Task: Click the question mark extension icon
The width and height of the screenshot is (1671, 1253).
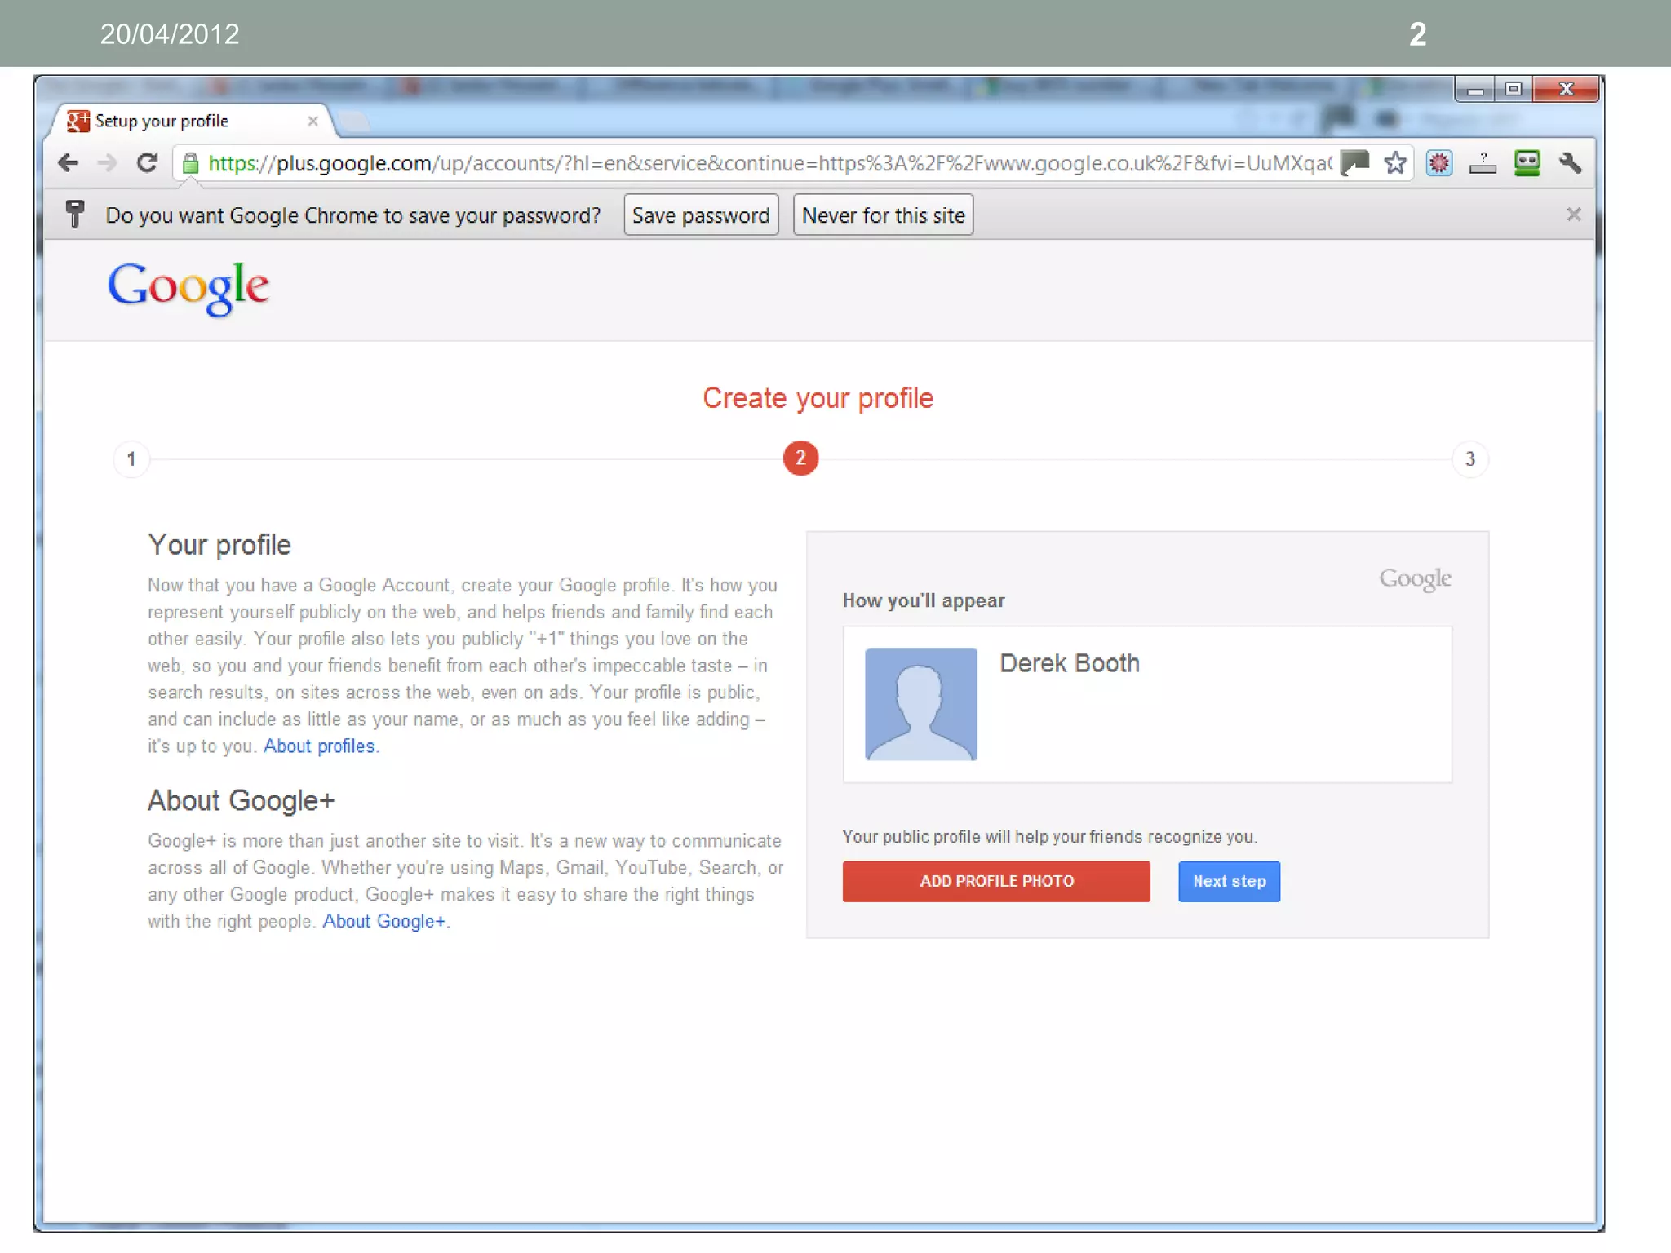Action: (1483, 163)
